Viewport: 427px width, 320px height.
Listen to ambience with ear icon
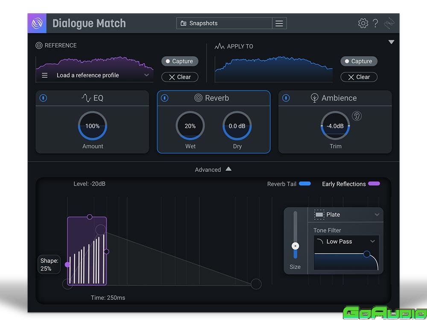(x=357, y=116)
